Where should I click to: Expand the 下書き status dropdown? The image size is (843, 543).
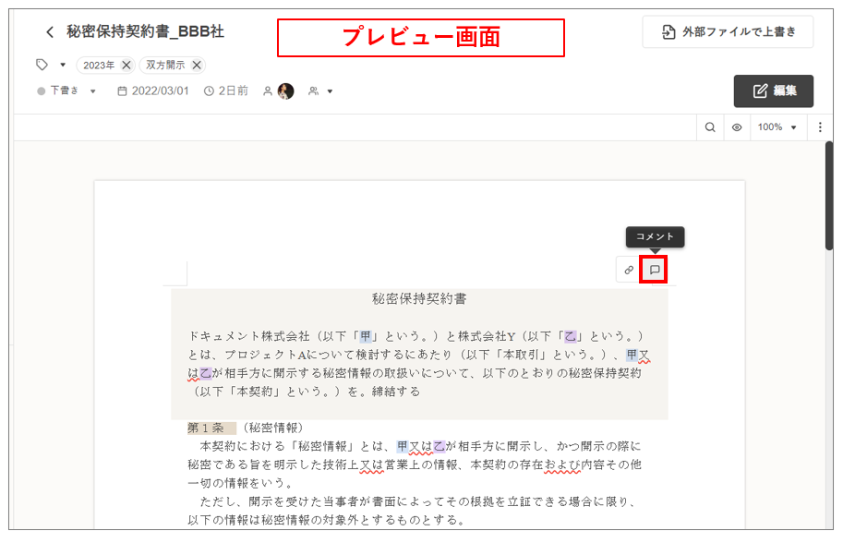(x=92, y=91)
